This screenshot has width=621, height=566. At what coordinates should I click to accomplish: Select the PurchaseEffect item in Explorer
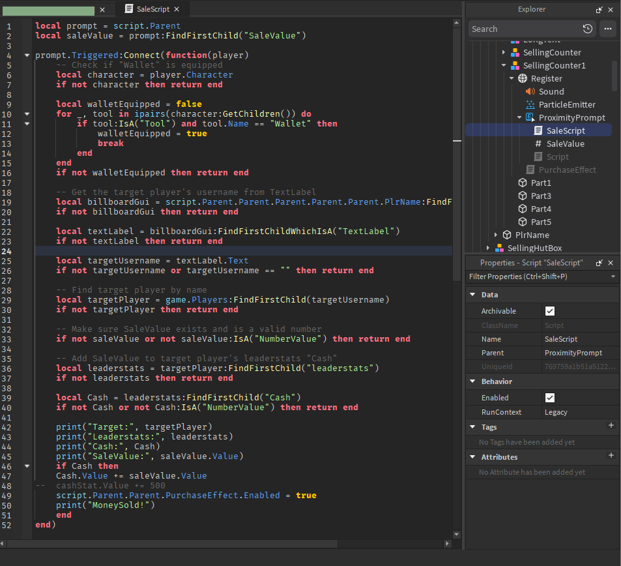[x=567, y=170]
